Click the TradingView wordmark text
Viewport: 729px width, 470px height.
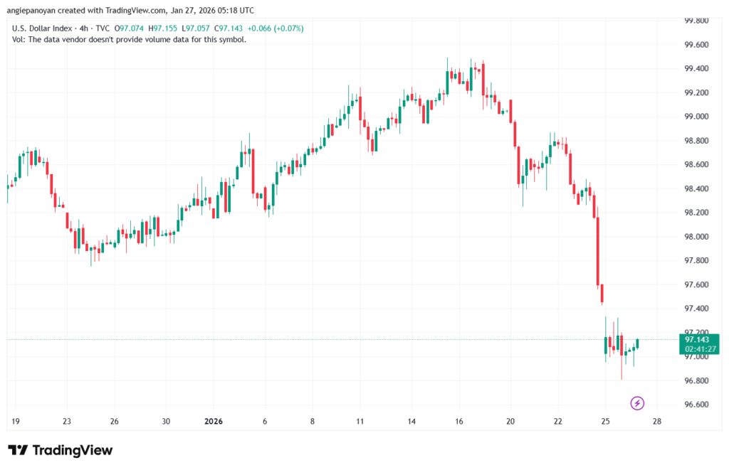point(72,451)
